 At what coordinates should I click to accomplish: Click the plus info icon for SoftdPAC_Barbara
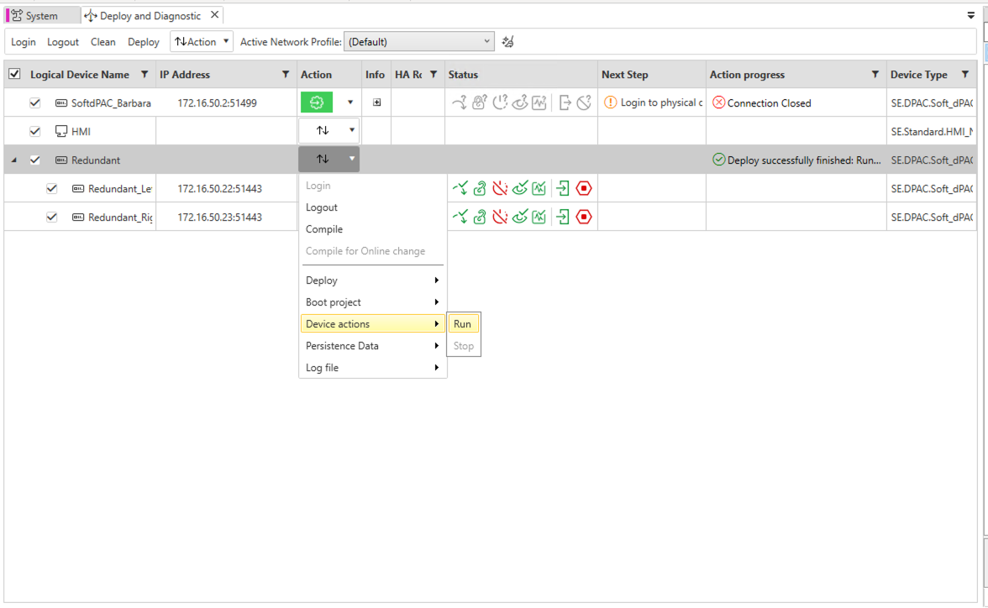click(376, 102)
